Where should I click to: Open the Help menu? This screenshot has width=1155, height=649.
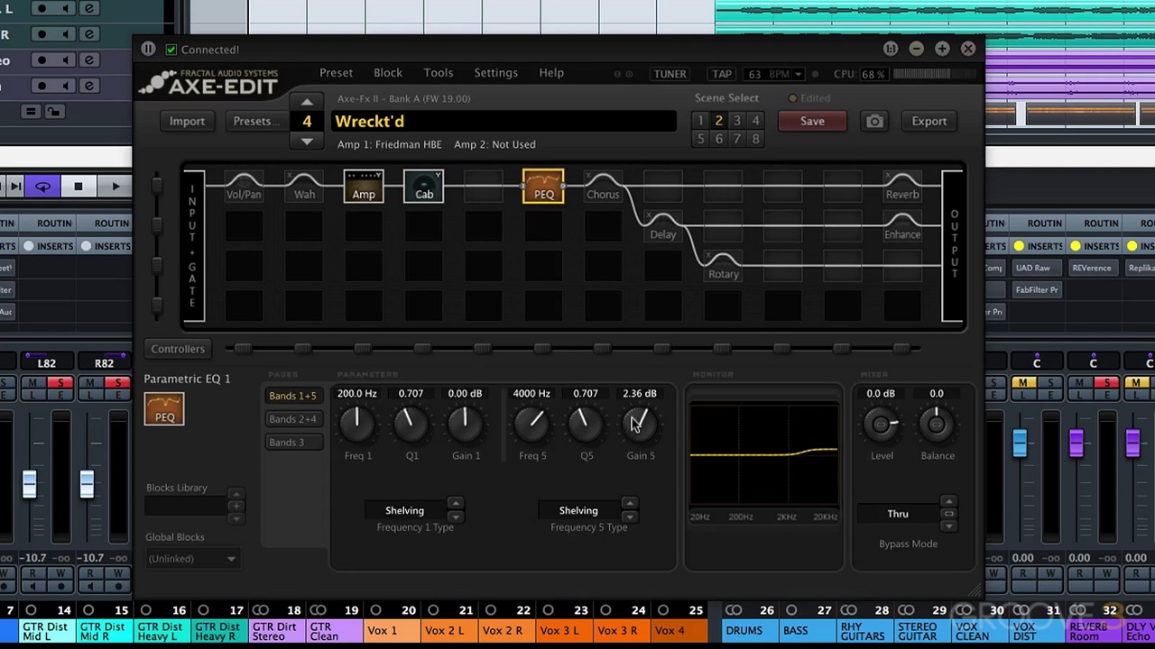pyautogui.click(x=551, y=73)
